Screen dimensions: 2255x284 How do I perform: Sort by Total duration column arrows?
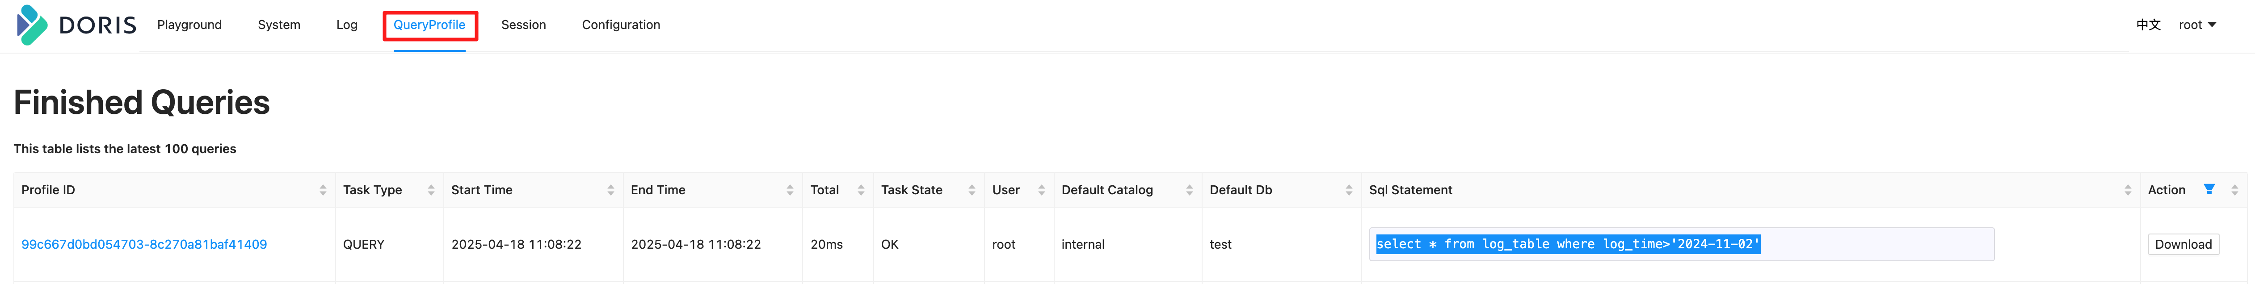coord(861,190)
